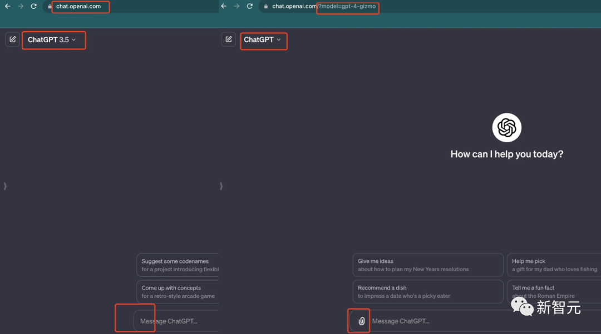
Task: Reload the right browser page
Action: click(x=249, y=6)
